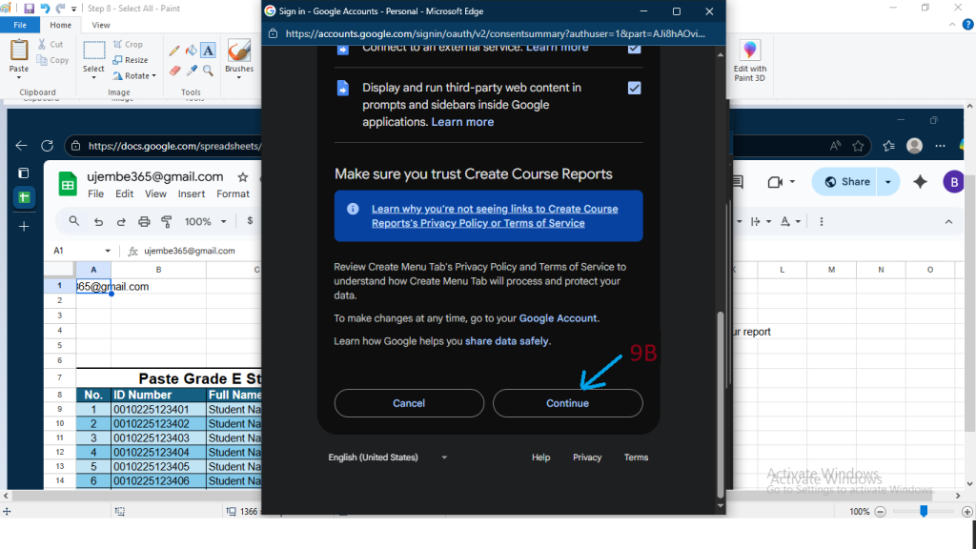Viewport: 976px width, 549px height.
Task: Open the File menu in Paint
Action: [x=19, y=25]
